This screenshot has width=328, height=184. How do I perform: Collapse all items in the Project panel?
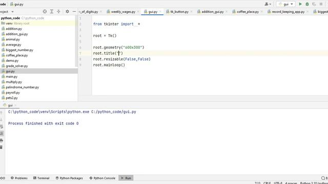[x=58, y=12]
